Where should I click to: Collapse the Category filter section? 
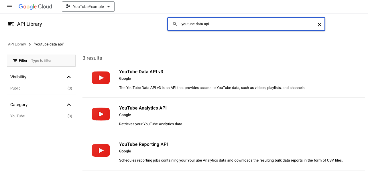pyautogui.click(x=69, y=105)
